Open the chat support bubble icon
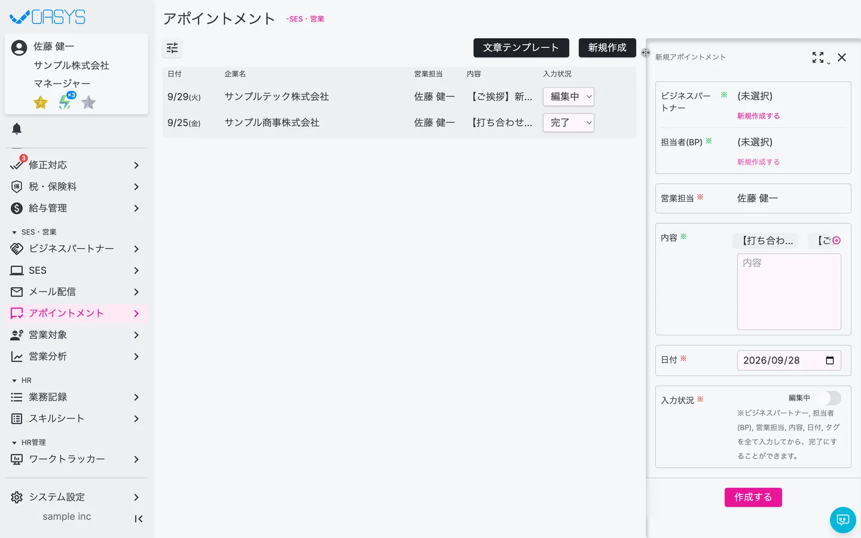The image size is (861, 538). click(x=843, y=520)
